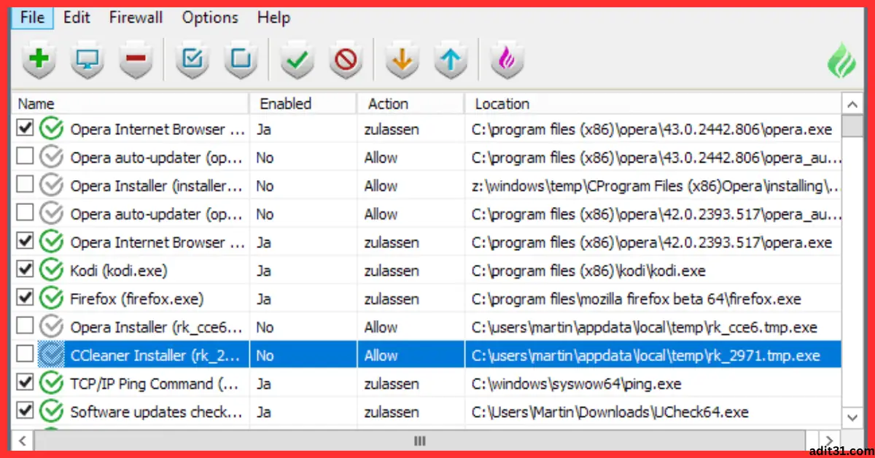Image resolution: width=875 pixels, height=458 pixels.
Task: Click the status icon of the CCleaner Installer row
Action: (51, 355)
